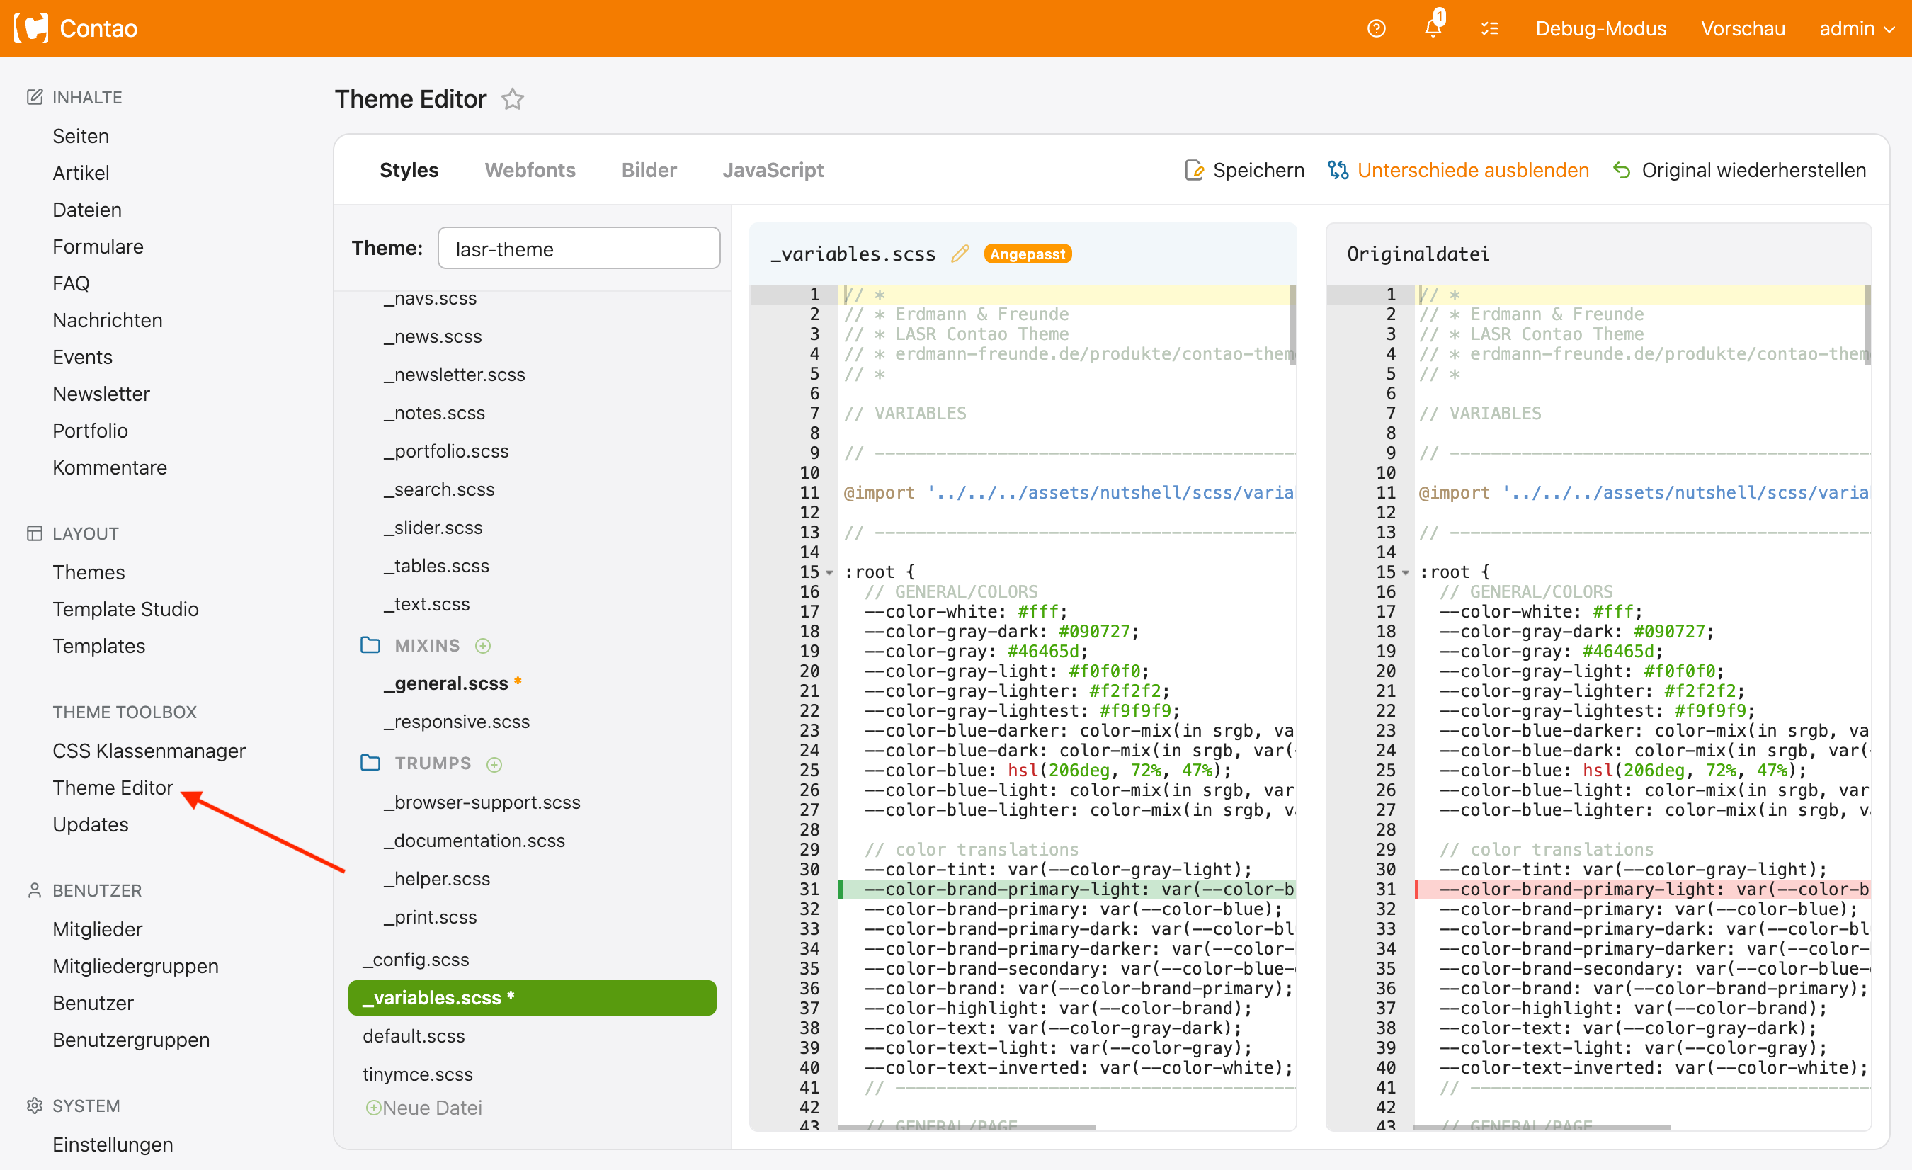The height and width of the screenshot is (1170, 1912).
Task: Open default.scss file
Action: (414, 1035)
